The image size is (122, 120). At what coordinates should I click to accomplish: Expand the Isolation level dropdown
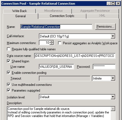[113, 97]
